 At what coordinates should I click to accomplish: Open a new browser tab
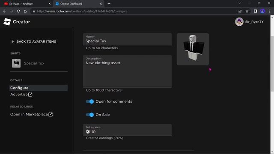tap(109, 3)
